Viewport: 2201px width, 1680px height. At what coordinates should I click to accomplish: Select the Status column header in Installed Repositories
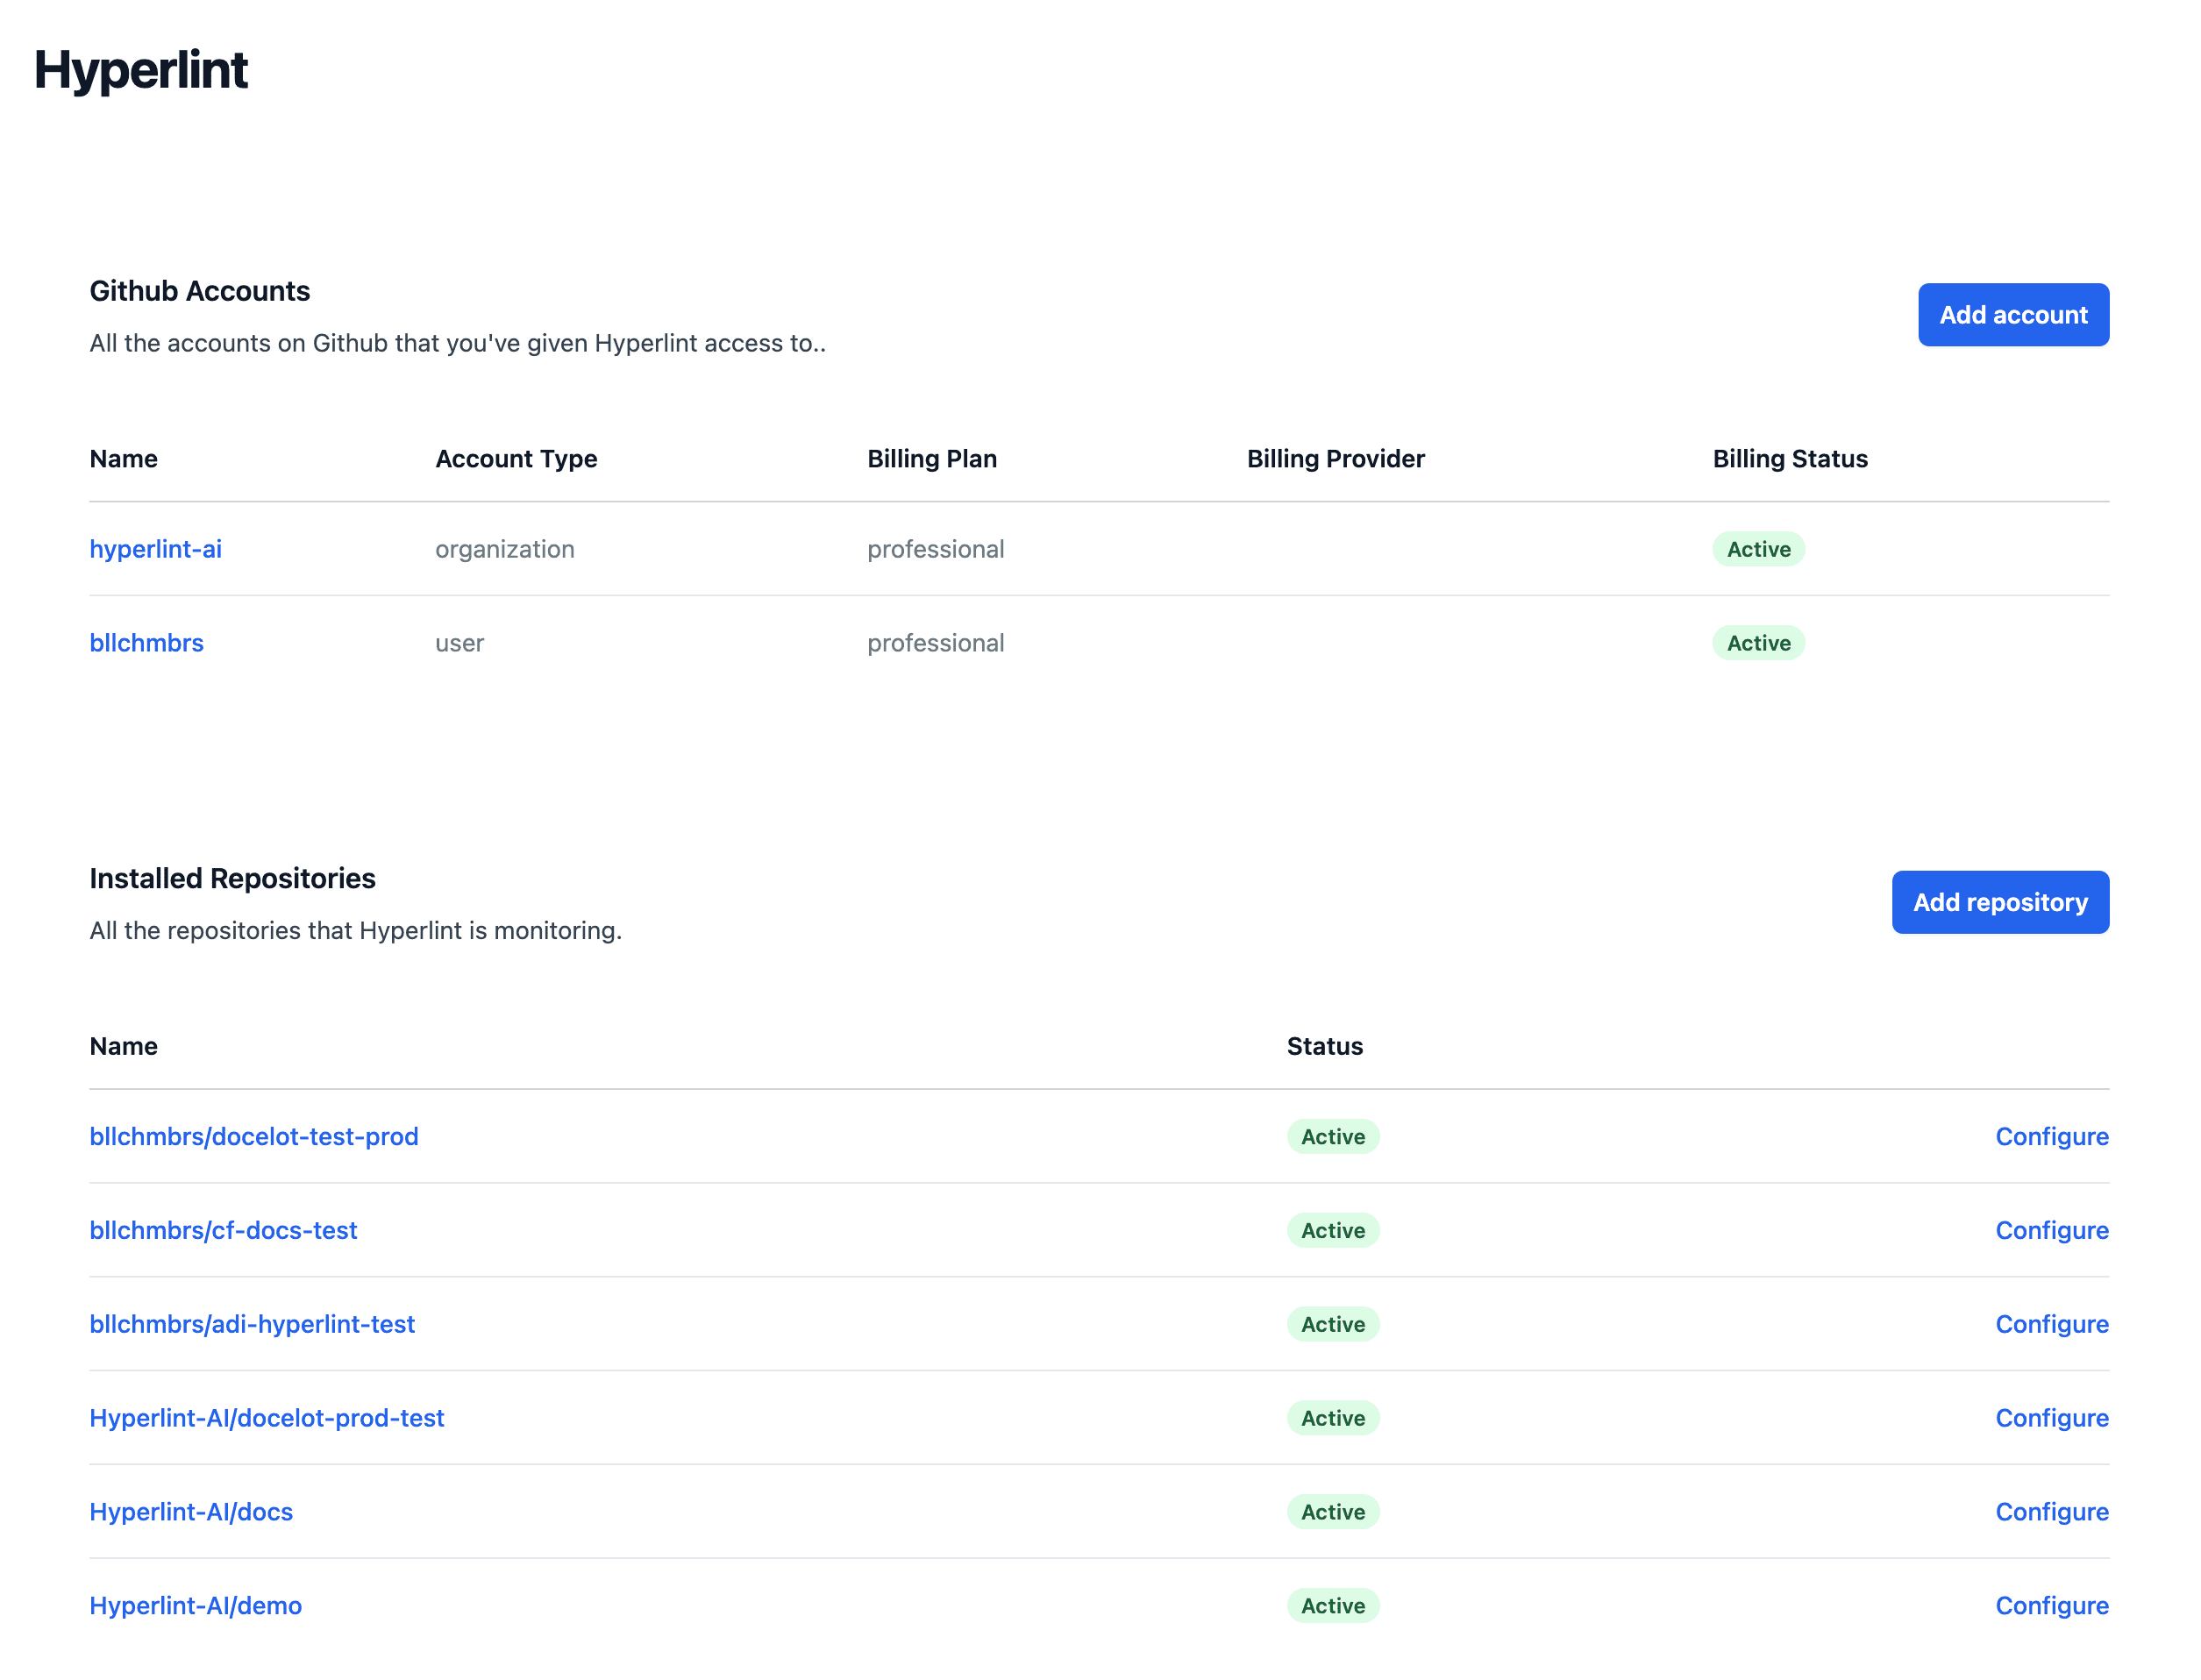click(1325, 1046)
